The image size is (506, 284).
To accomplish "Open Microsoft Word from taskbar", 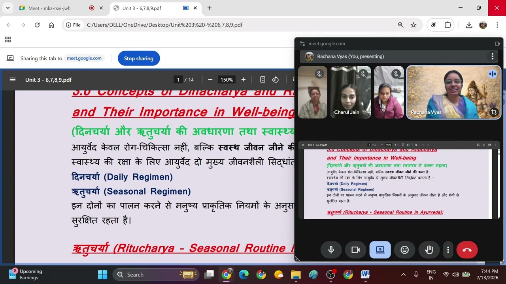I will point(365,275).
